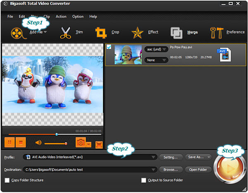Open the Help menu
248x193 pixels.
tap(93, 17)
